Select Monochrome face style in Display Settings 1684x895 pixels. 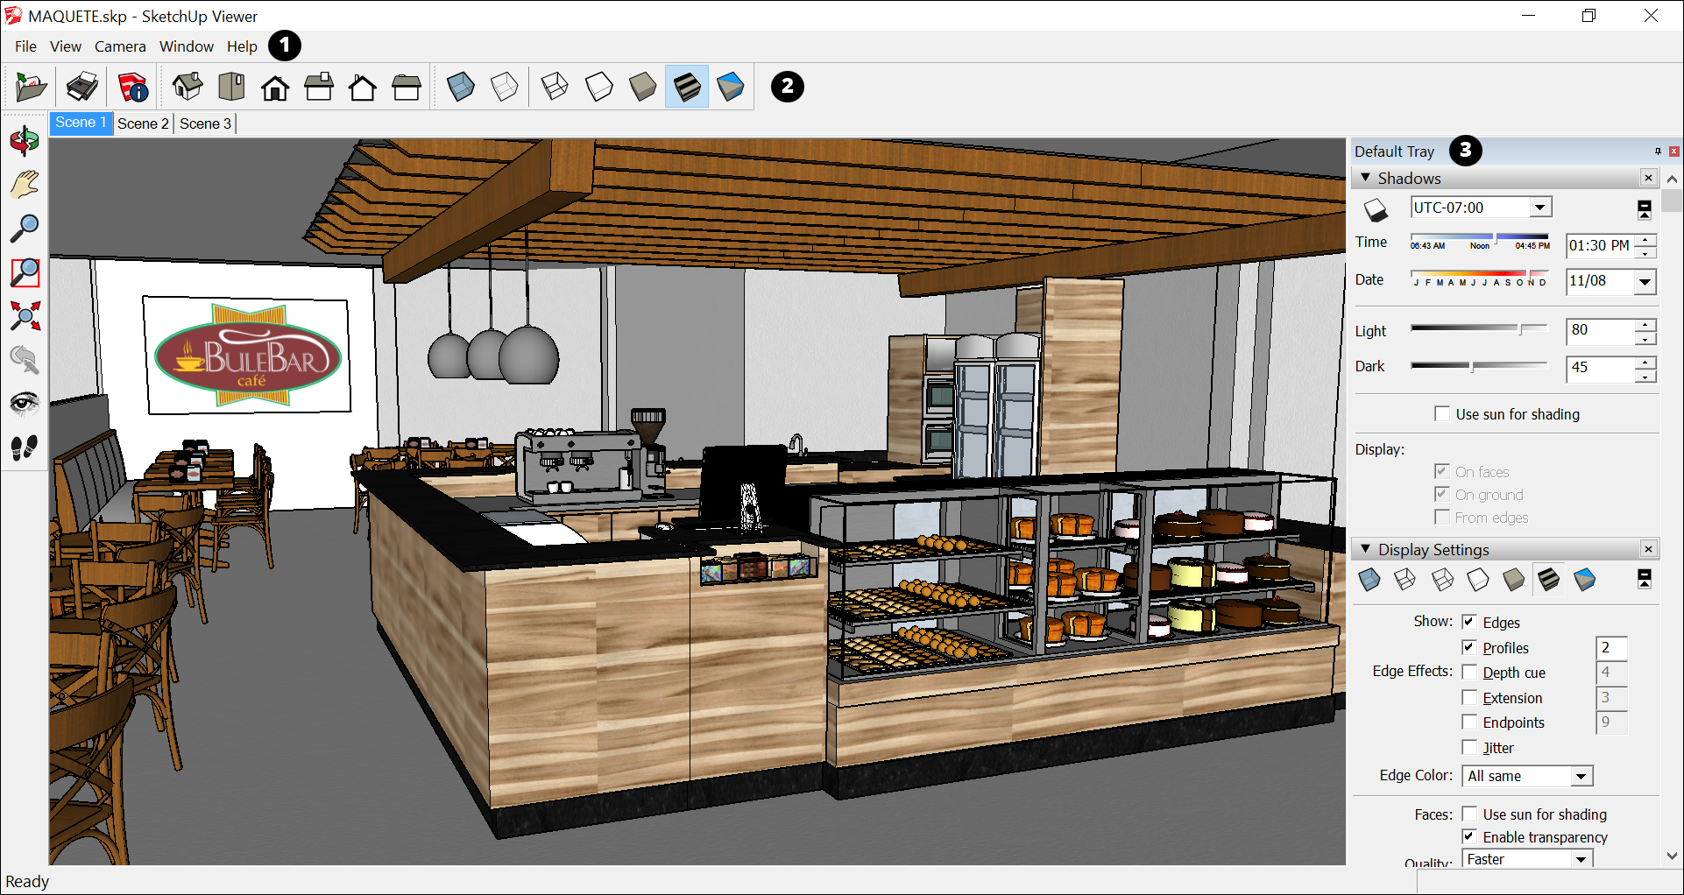pyautogui.click(x=1584, y=580)
